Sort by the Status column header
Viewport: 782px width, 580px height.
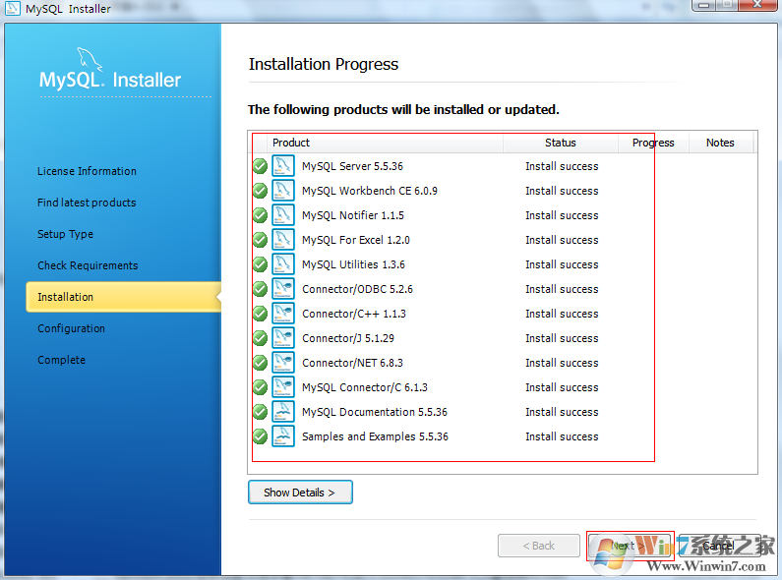[x=561, y=143]
